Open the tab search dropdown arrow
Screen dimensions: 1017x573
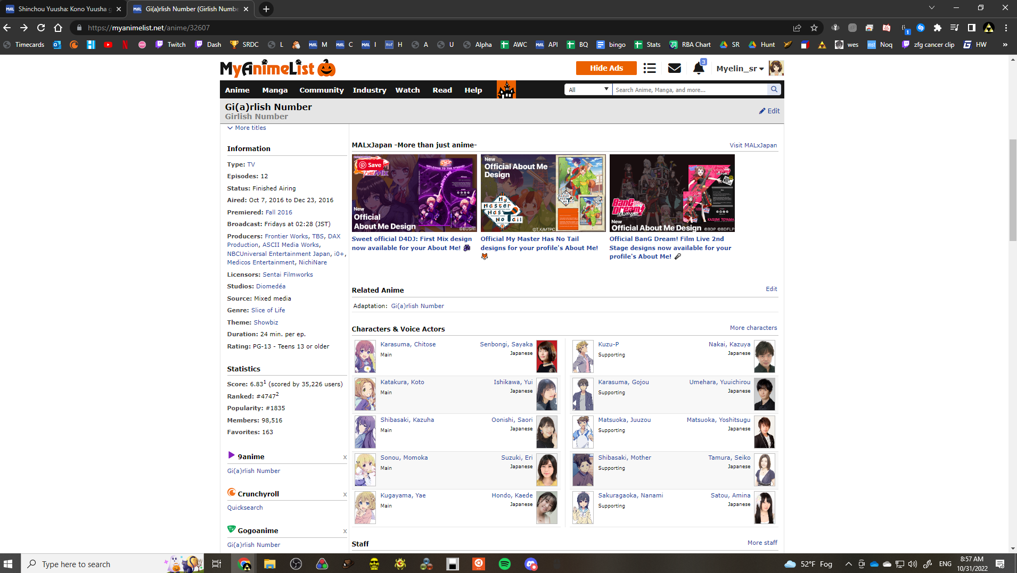pyautogui.click(x=931, y=7)
